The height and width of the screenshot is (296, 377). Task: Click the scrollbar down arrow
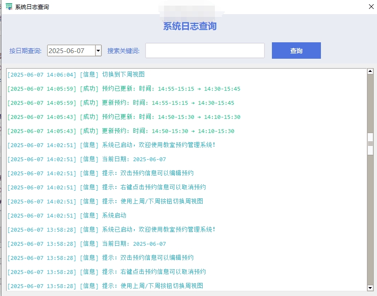(x=370, y=288)
